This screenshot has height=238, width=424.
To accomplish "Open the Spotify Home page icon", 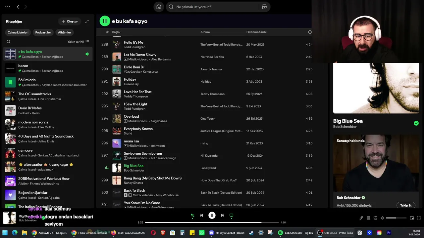I will coord(159,7).
